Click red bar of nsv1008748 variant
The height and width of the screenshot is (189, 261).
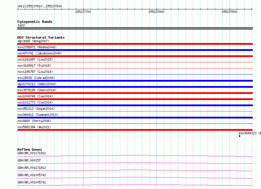[135, 99]
